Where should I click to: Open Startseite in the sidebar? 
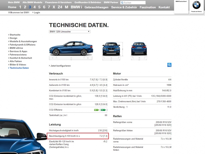[x=15, y=35]
